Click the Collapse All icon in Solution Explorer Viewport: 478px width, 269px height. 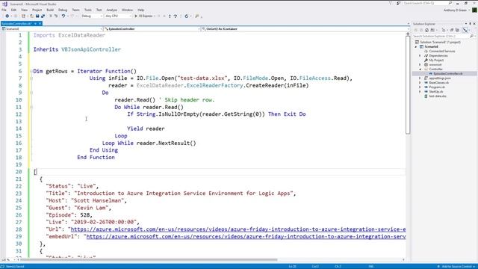pos(452,30)
